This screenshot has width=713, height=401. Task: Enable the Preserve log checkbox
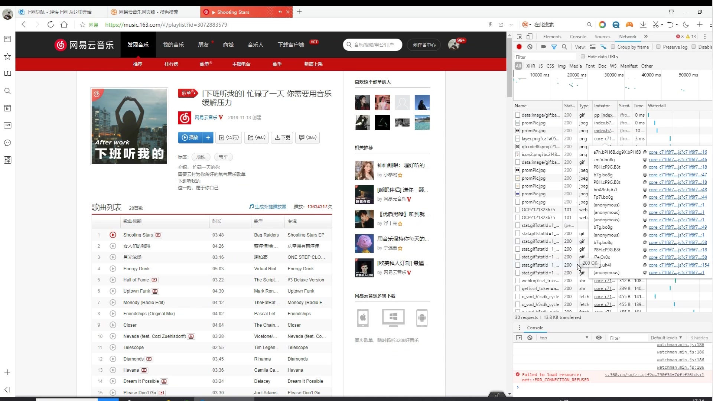pos(658,47)
